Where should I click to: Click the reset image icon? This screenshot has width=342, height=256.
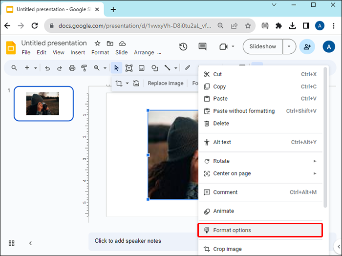pos(136,83)
